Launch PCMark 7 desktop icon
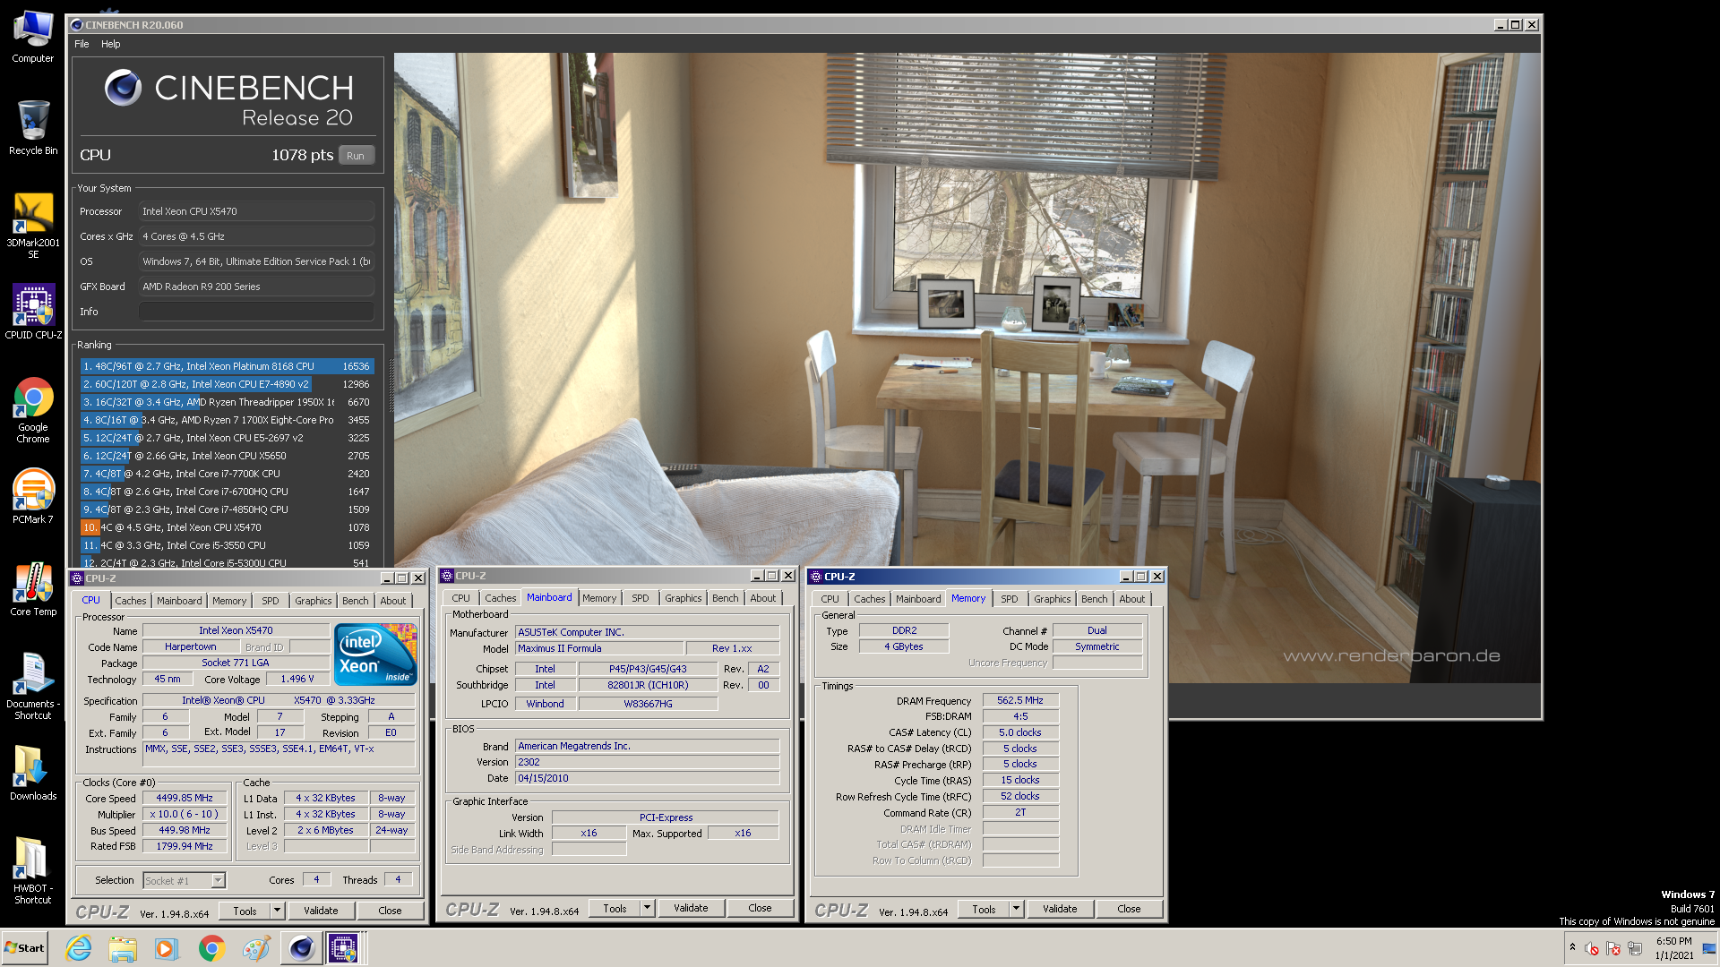This screenshot has width=1720, height=967. [x=33, y=497]
